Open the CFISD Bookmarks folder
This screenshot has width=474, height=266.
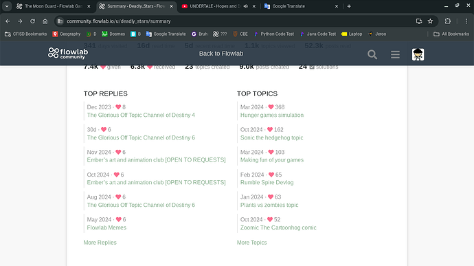[26, 34]
